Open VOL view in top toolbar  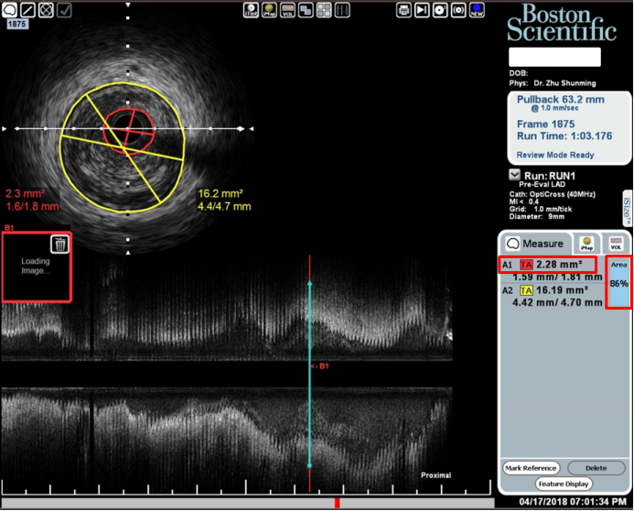tap(287, 10)
